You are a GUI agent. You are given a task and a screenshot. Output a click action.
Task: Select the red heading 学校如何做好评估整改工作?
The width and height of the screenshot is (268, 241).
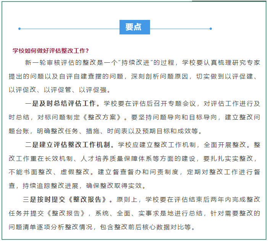(x=51, y=50)
